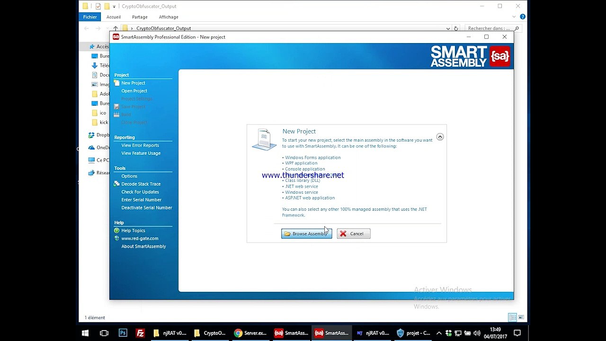Click the sa icon in the SmartAssembly title bar
This screenshot has height=341, width=606.
(x=116, y=37)
